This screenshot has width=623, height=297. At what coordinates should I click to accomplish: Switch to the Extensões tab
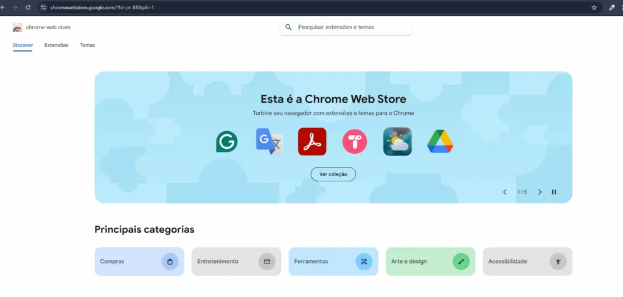coord(57,45)
